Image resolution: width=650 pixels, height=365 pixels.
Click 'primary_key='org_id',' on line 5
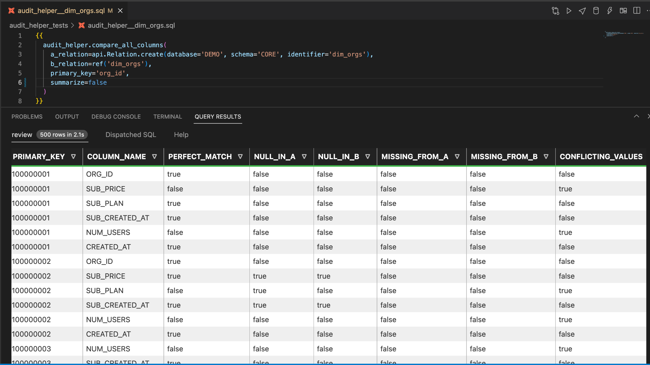coord(90,73)
